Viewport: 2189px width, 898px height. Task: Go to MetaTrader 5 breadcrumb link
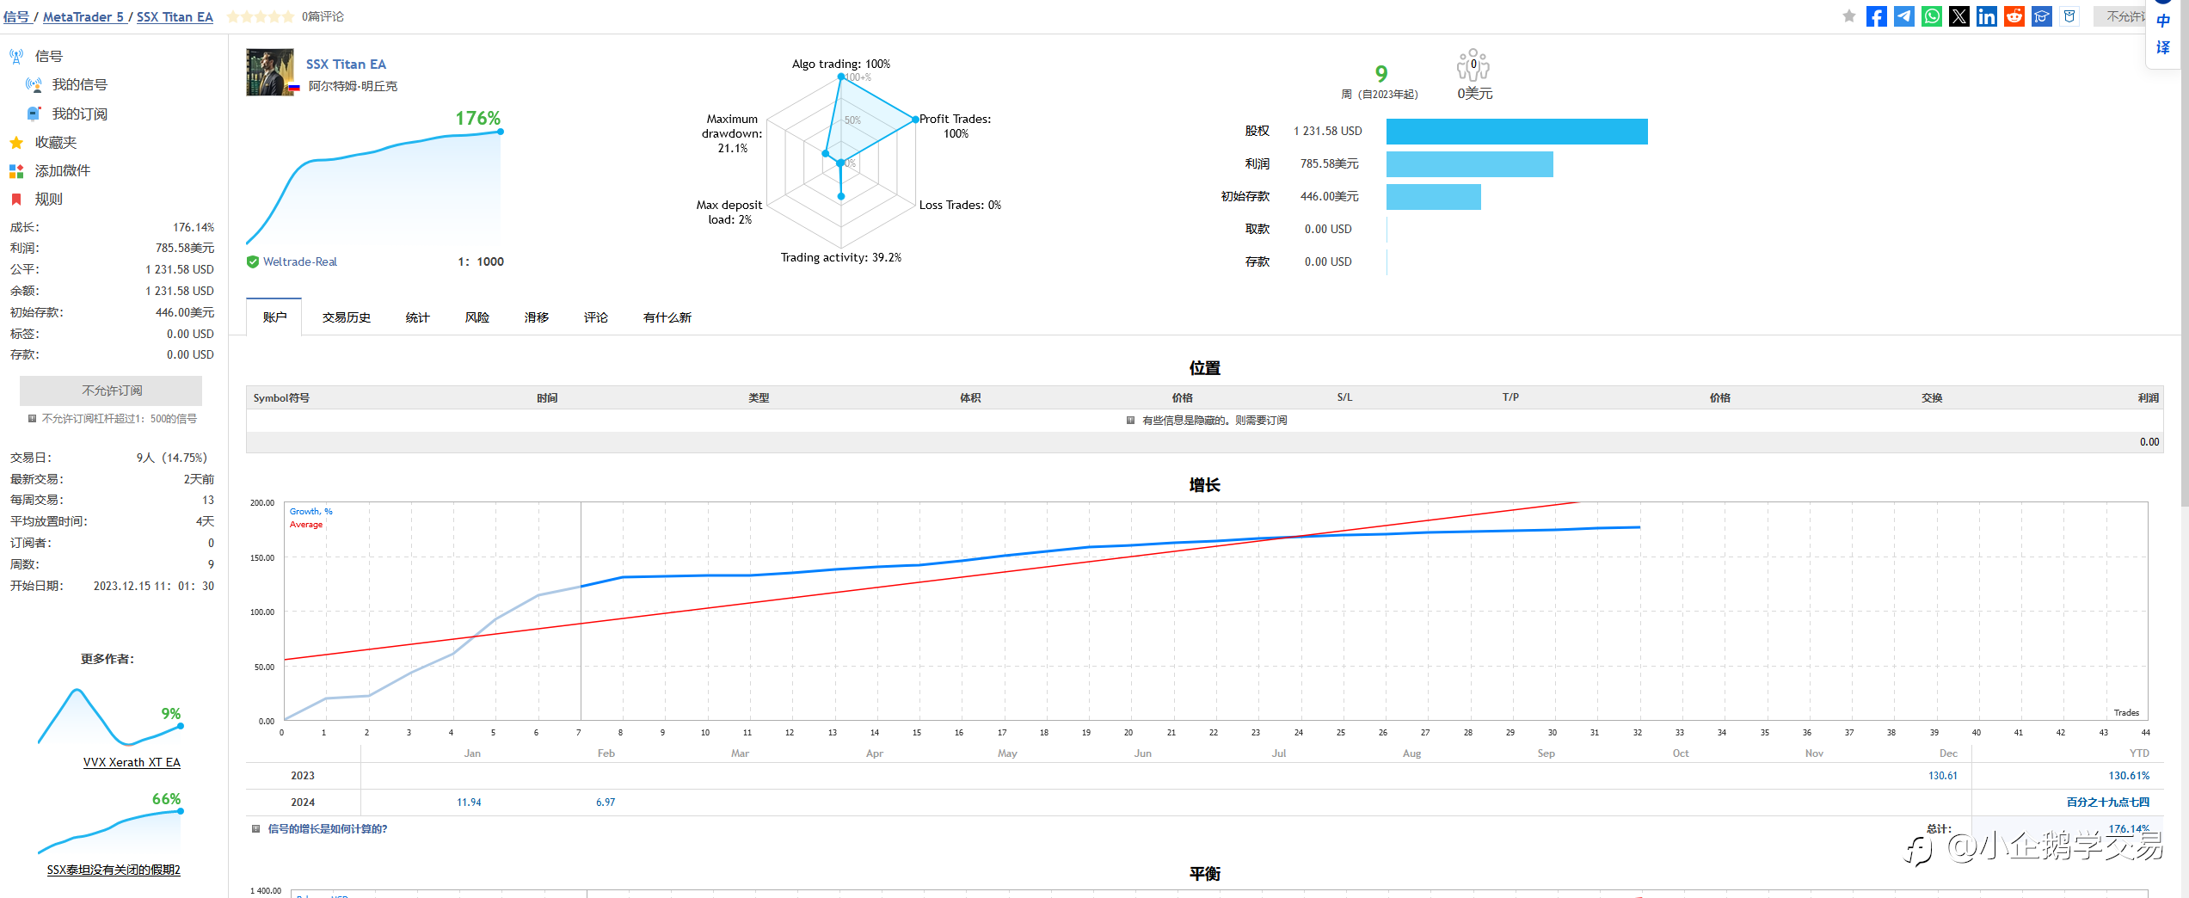[x=83, y=16]
